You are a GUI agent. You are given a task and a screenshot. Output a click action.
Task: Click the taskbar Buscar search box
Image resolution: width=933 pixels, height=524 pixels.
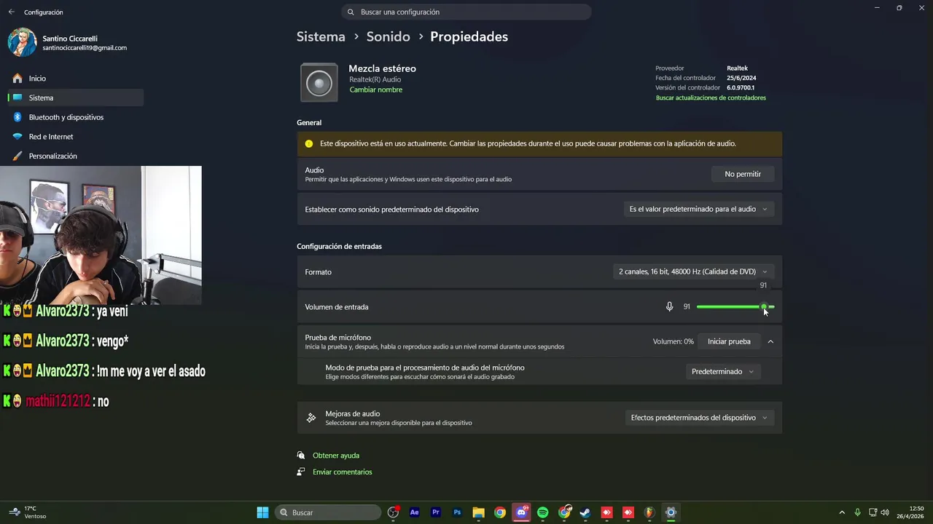tap(328, 512)
